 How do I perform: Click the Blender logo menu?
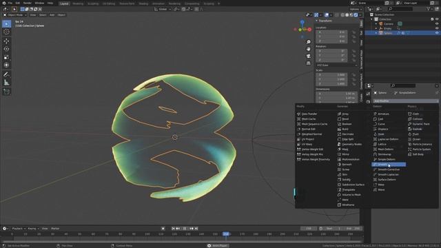tap(4, 3)
